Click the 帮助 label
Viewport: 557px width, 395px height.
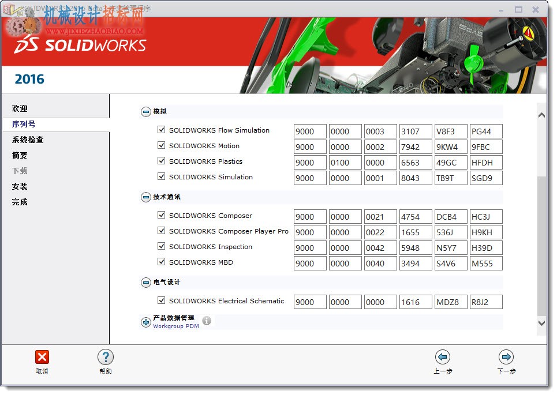[106, 371]
